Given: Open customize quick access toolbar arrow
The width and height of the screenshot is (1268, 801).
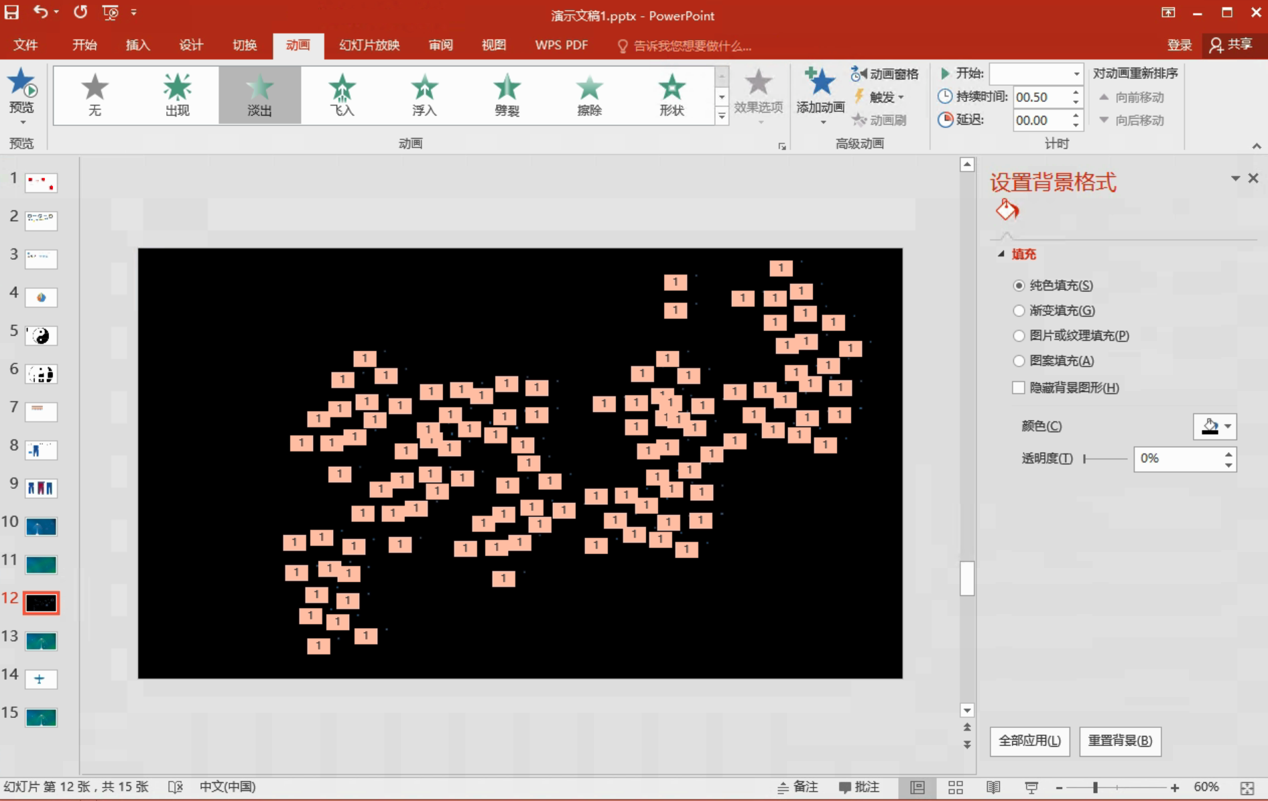Looking at the screenshot, I should 134,11.
